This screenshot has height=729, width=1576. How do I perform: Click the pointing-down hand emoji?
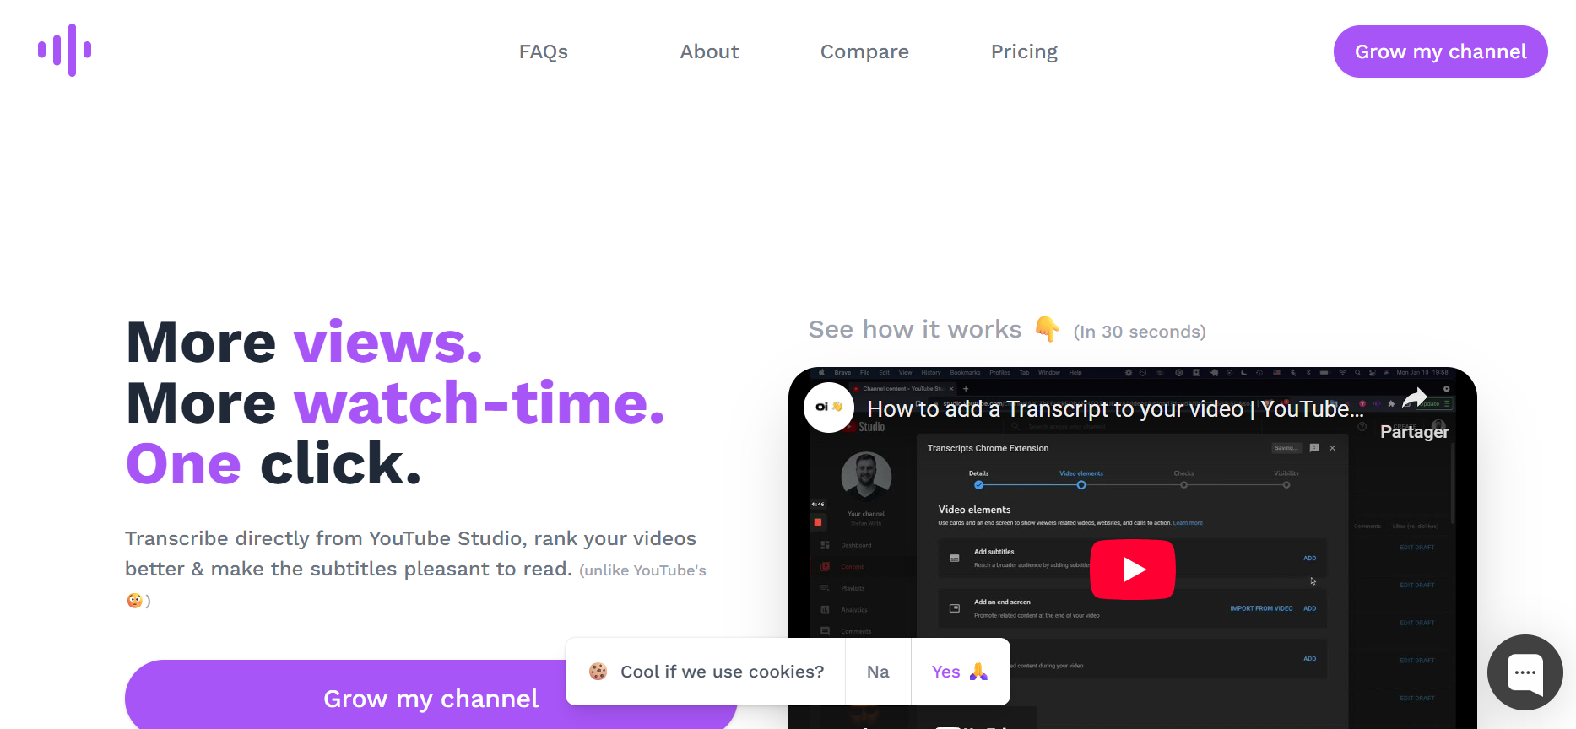[x=1047, y=328]
